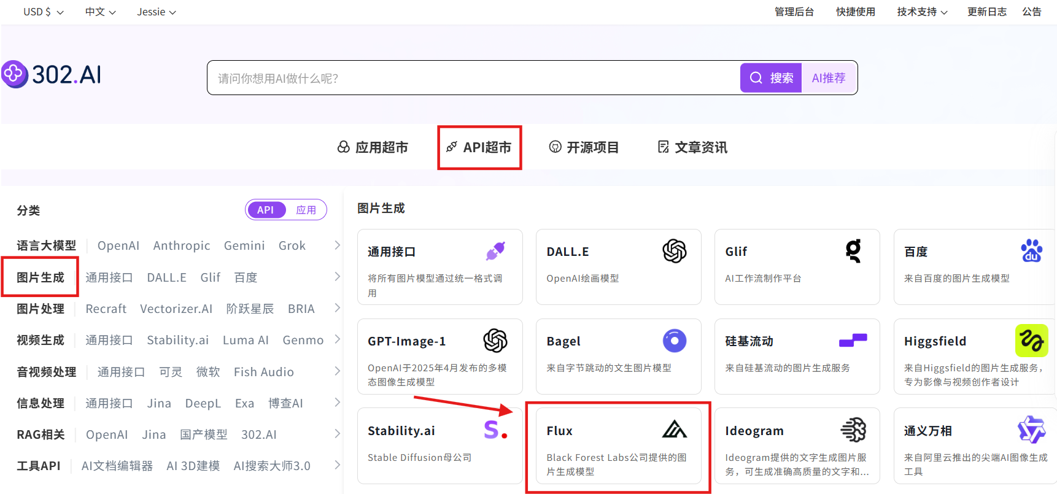The image size is (1057, 494).
Task: Click AI搜索大师3.0 under 工具API
Action: (x=272, y=466)
